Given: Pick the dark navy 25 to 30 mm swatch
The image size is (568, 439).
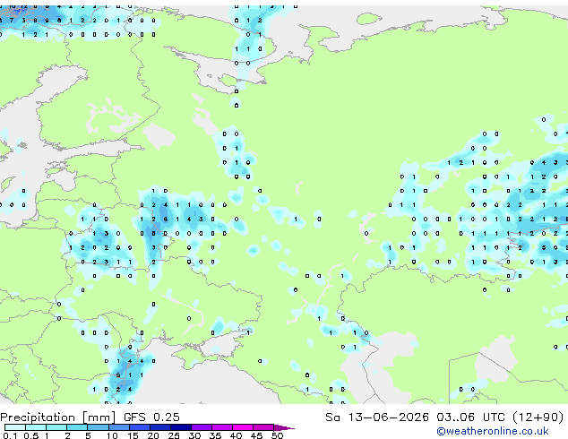Looking at the screenshot, I should pyautogui.click(x=181, y=427).
